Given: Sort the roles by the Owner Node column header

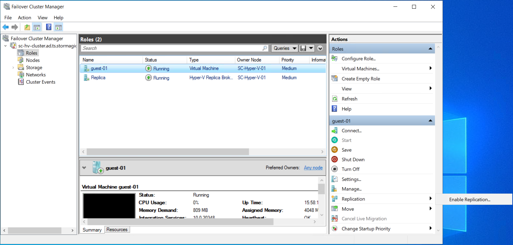Looking at the screenshot, I should (x=257, y=60).
